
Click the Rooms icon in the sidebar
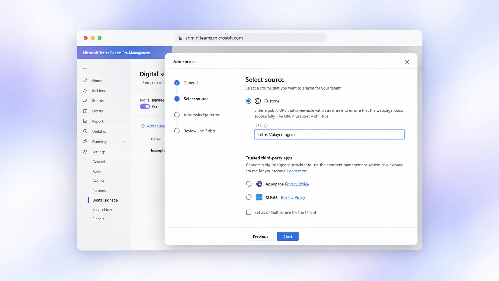[x=85, y=101]
